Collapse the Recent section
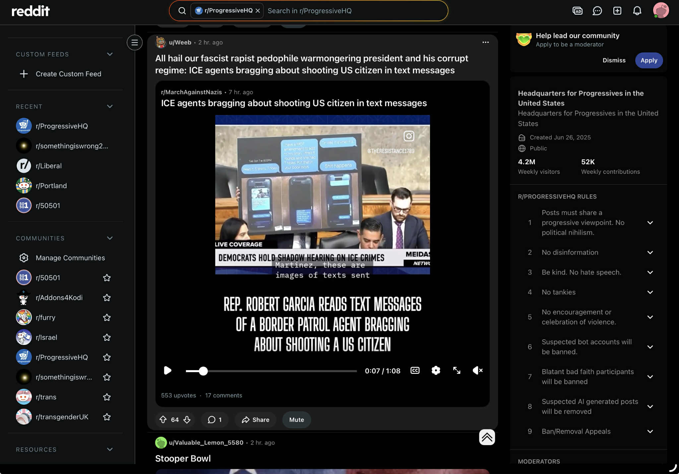Screen dimensions: 679x474 coord(110,106)
